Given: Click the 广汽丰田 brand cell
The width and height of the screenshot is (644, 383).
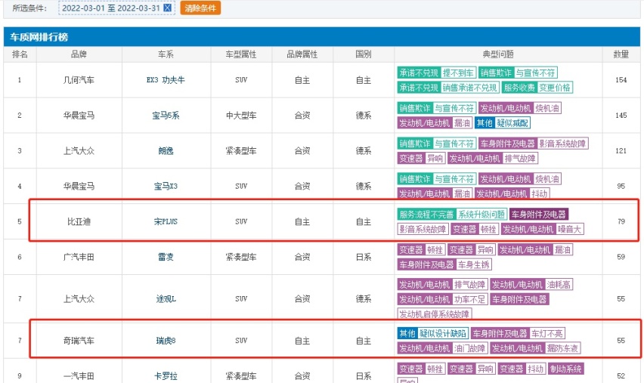Looking at the screenshot, I should point(79,257).
